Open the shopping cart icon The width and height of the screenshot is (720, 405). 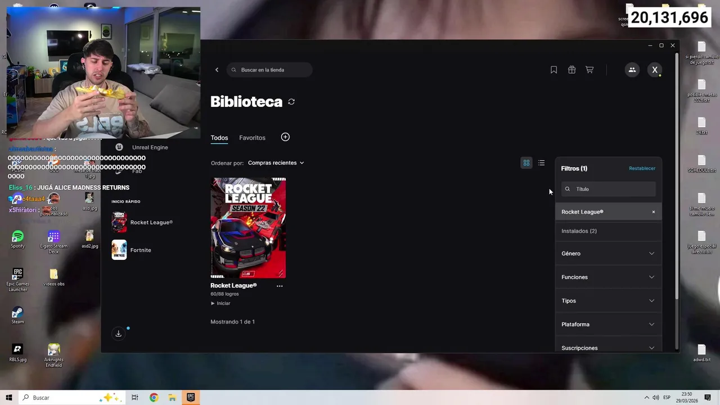589,70
